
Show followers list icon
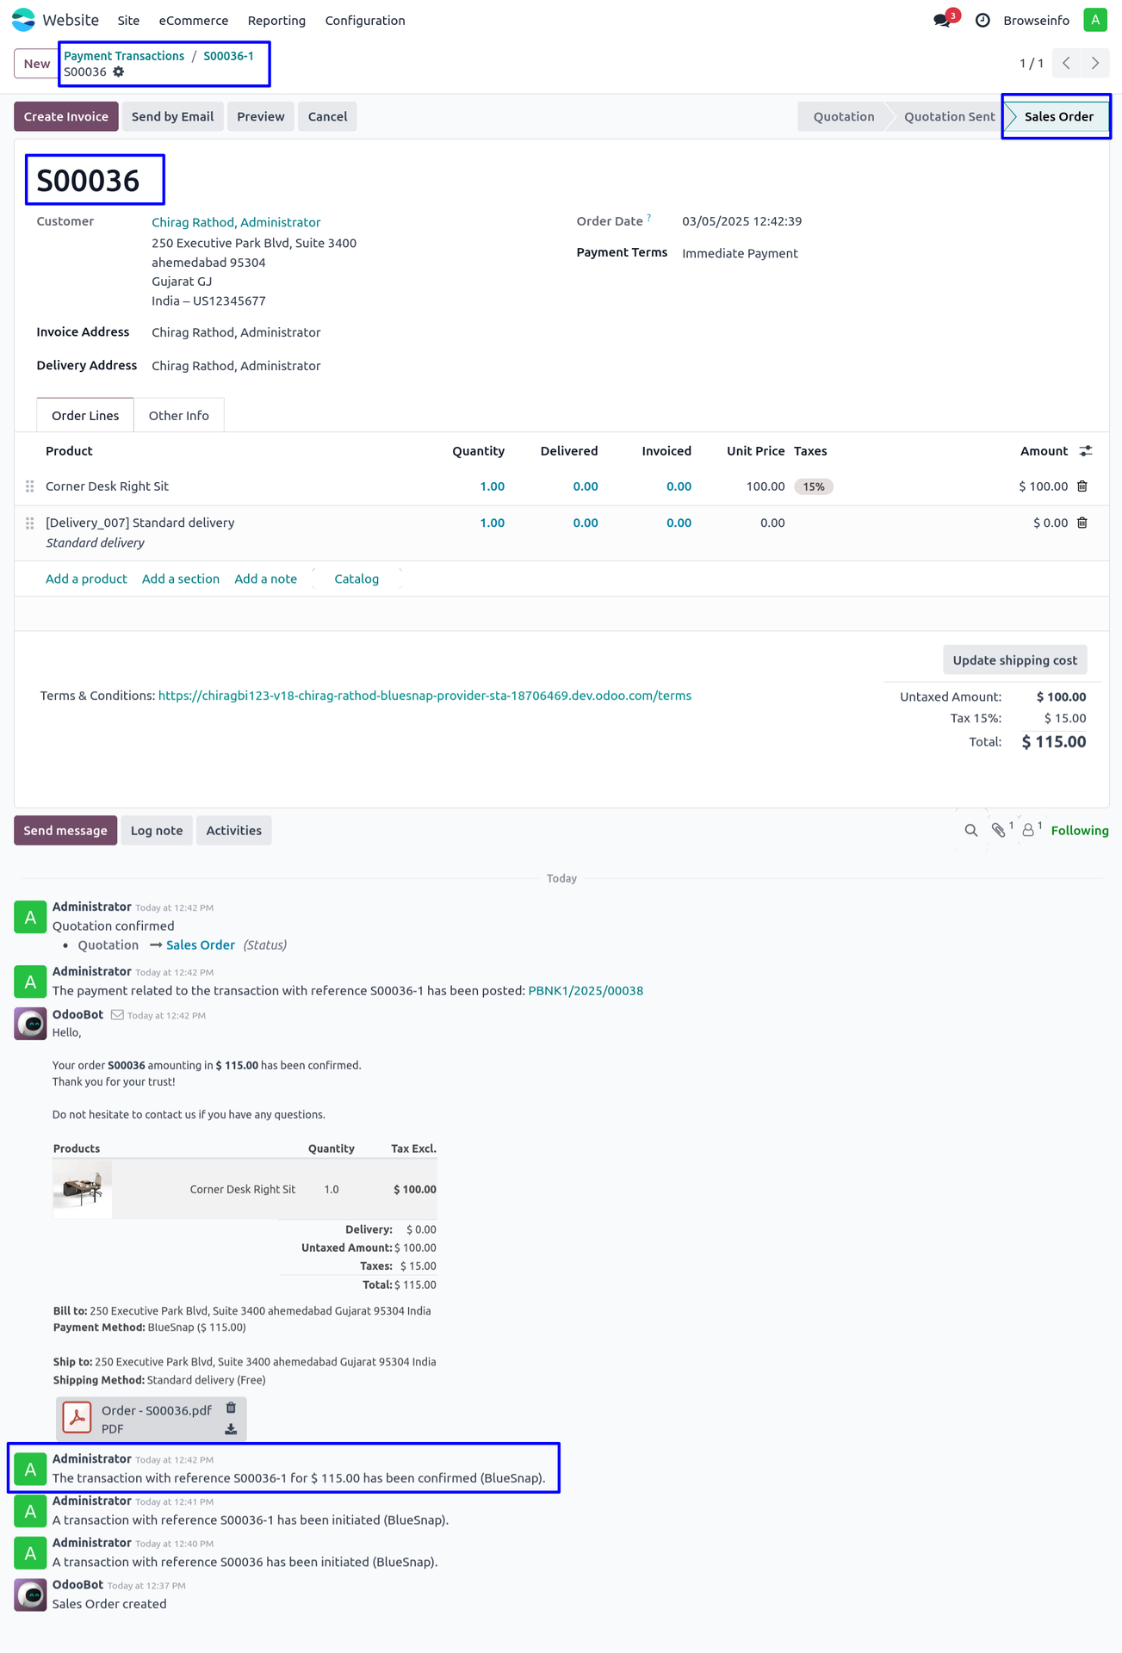coord(1028,831)
